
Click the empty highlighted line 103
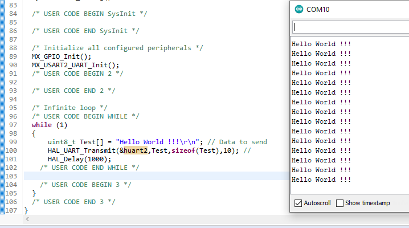click(x=154, y=176)
